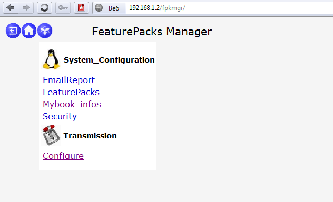Reload the page with the refresh button
This screenshot has width=333, height=202.
(44, 8)
